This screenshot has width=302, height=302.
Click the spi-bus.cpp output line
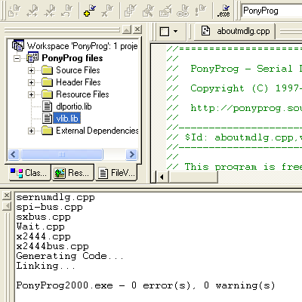(x=49, y=207)
